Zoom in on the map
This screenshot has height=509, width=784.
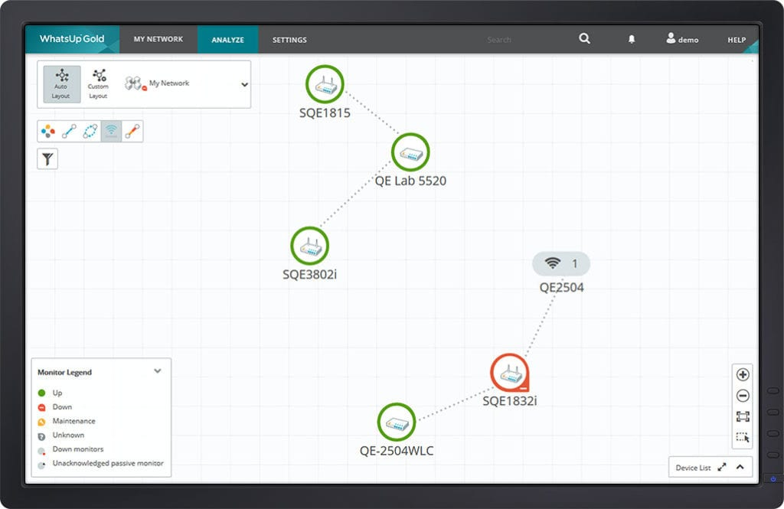[743, 374]
